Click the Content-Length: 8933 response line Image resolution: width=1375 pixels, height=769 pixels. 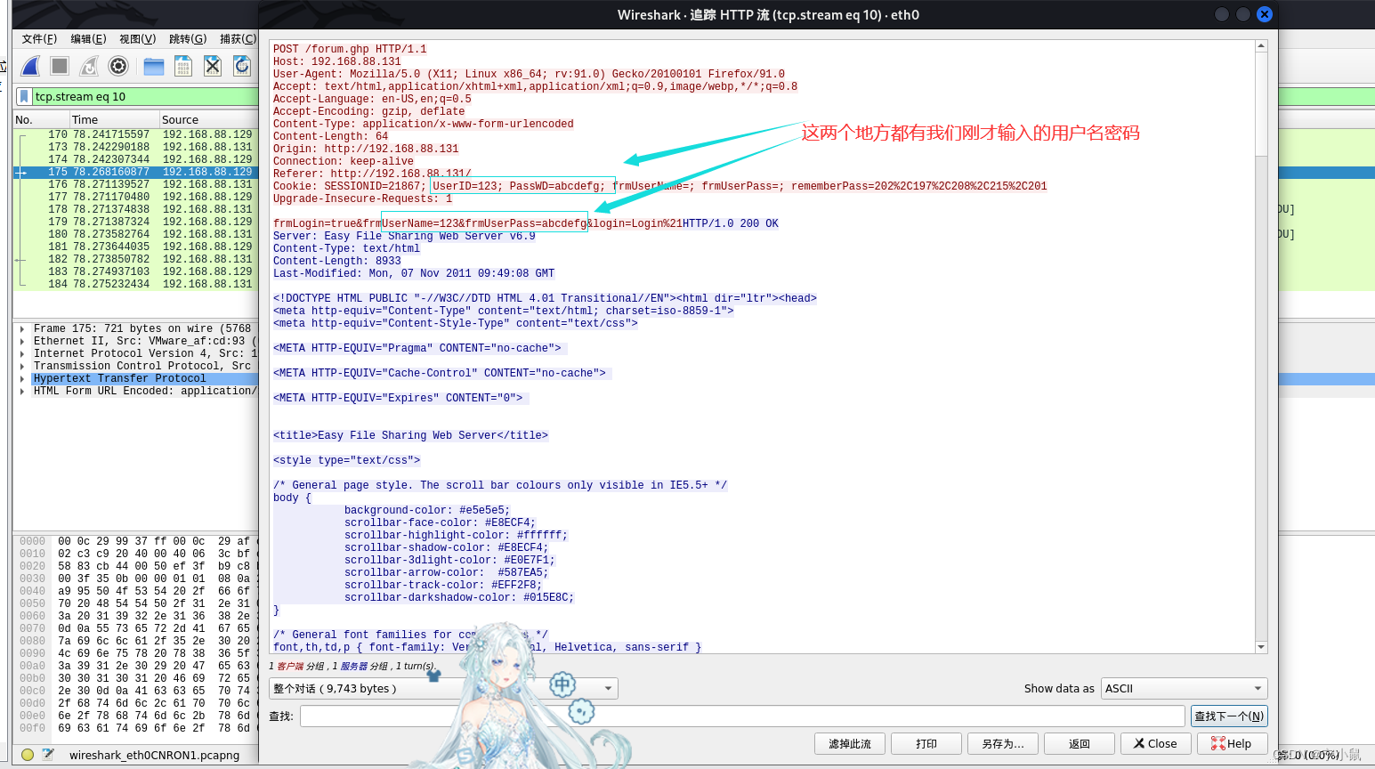coord(337,261)
